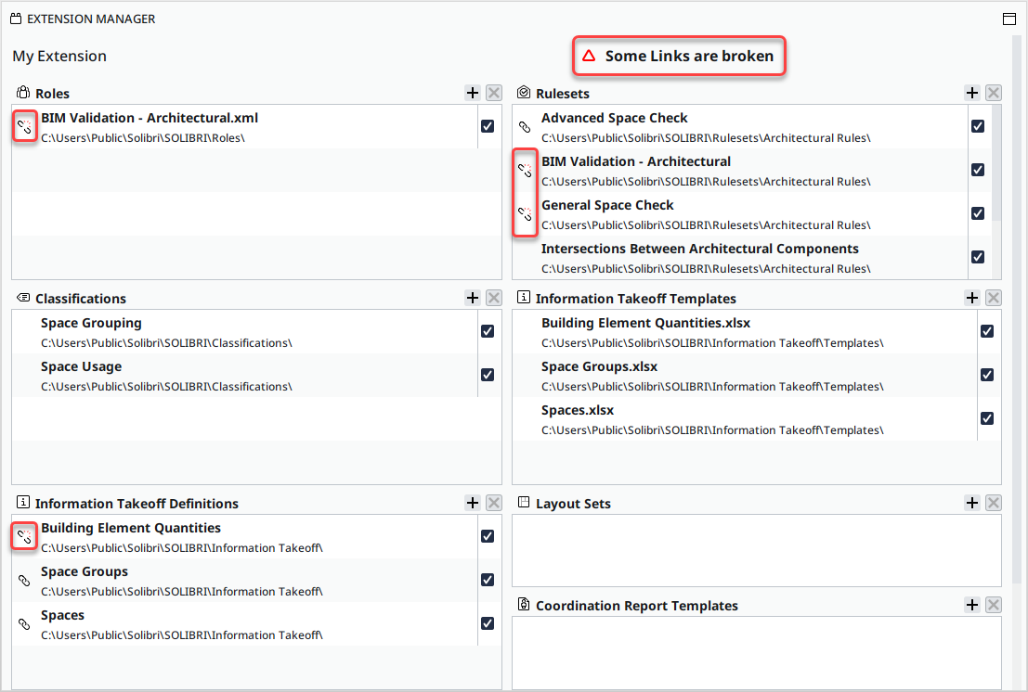Add a Layout Set with plus icon
1028x692 pixels.
click(x=971, y=503)
